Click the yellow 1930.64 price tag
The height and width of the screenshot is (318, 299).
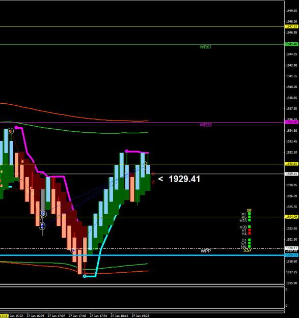(x=291, y=164)
